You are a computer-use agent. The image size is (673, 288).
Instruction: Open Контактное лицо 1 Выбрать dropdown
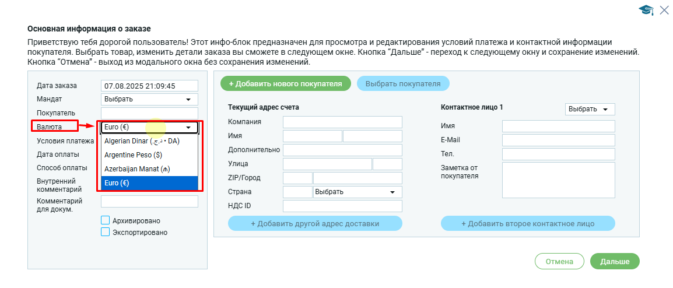point(590,110)
